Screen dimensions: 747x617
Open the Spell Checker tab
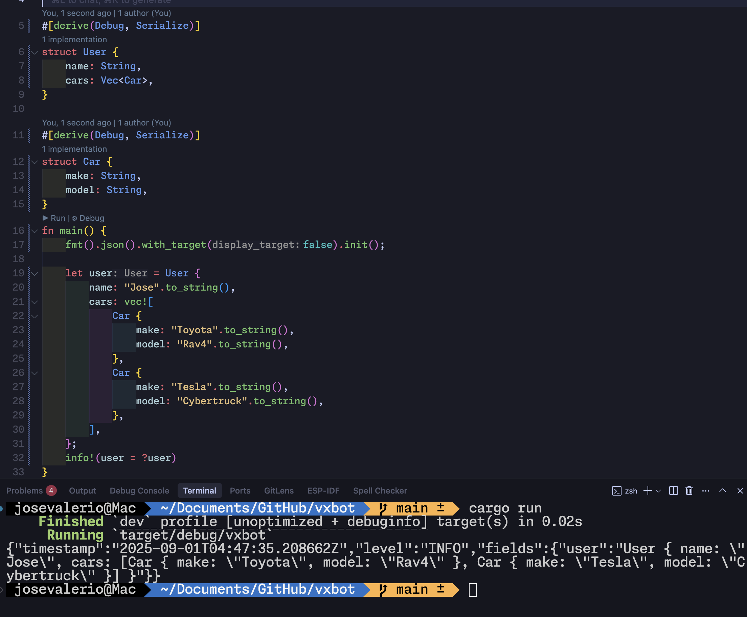pyautogui.click(x=380, y=491)
